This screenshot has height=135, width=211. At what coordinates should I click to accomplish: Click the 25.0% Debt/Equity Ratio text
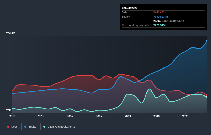pyautogui.click(x=169, y=21)
